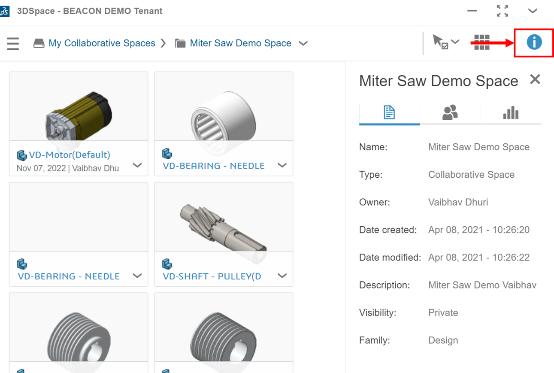Click the information panel icon
The width and height of the screenshot is (554, 373).
click(x=534, y=42)
